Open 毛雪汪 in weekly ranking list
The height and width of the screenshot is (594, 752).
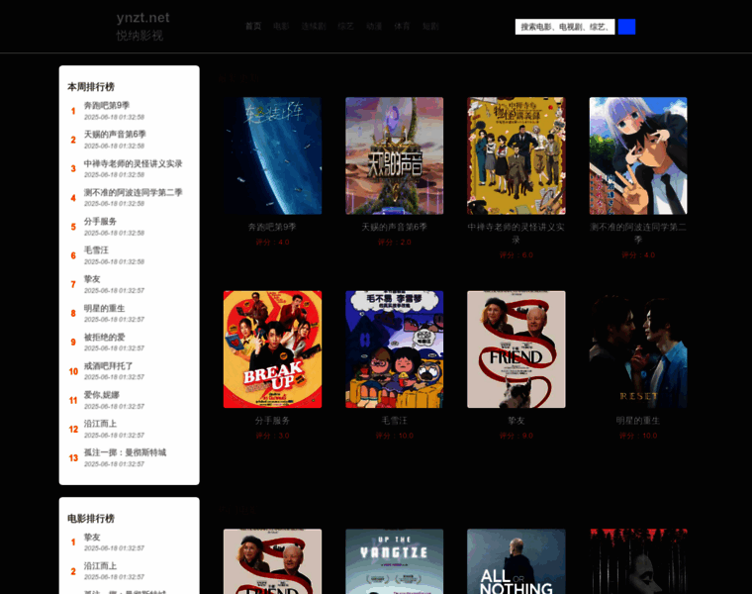pos(96,250)
